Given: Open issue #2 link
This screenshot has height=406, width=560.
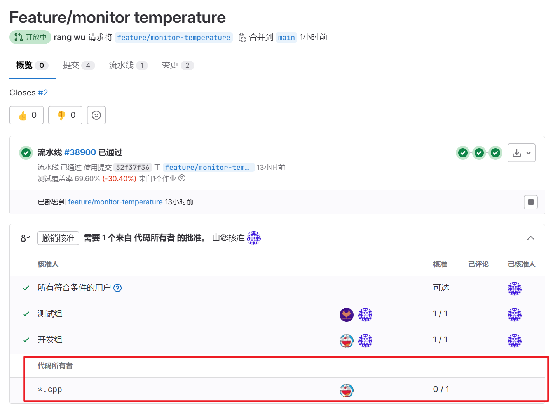Looking at the screenshot, I should [44, 92].
